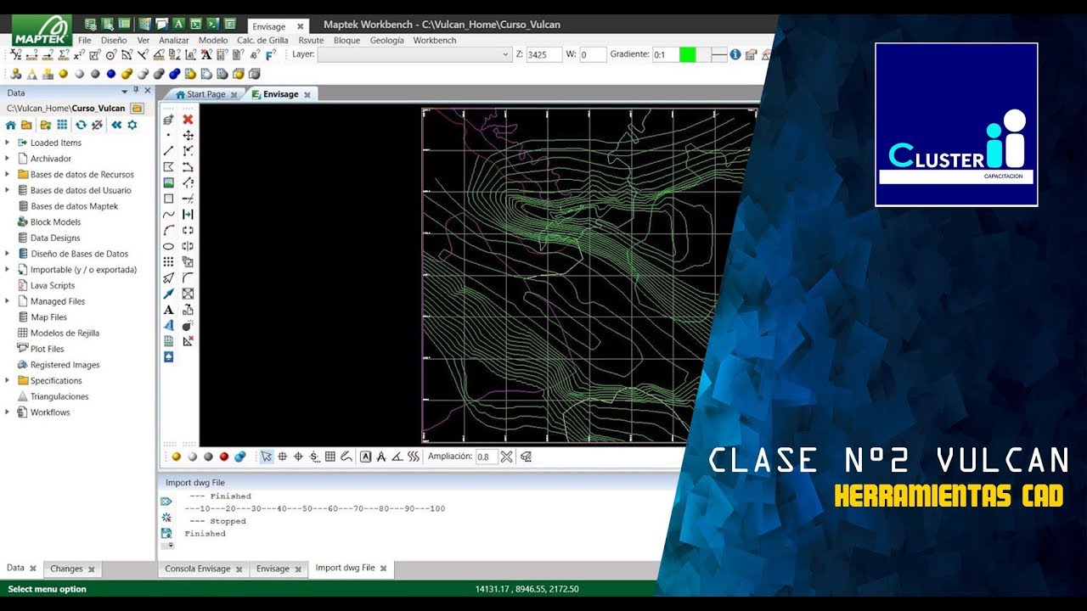Select the Rectangle drawing tool

[x=168, y=199]
